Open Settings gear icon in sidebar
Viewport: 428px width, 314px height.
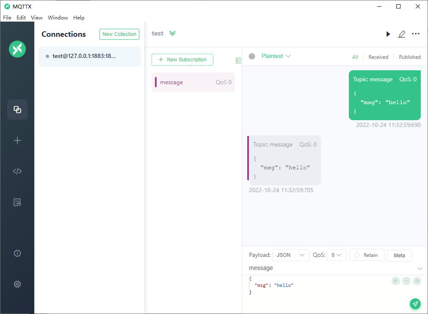(x=17, y=284)
